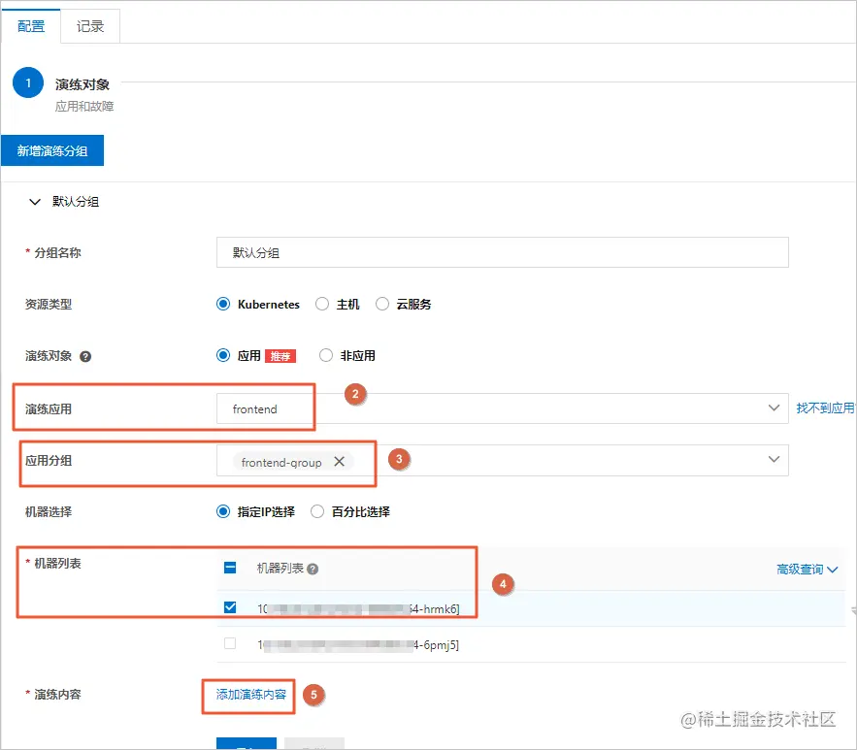Select 应用 as drill target
This screenshot has height=750, width=857.
click(x=223, y=356)
